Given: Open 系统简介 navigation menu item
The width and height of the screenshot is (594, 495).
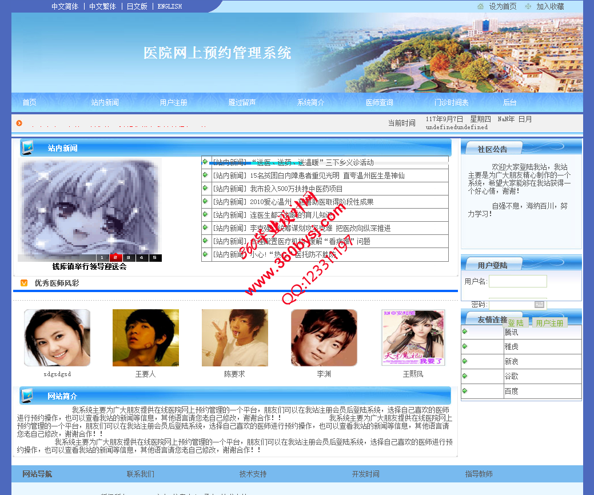Looking at the screenshot, I should pos(310,102).
